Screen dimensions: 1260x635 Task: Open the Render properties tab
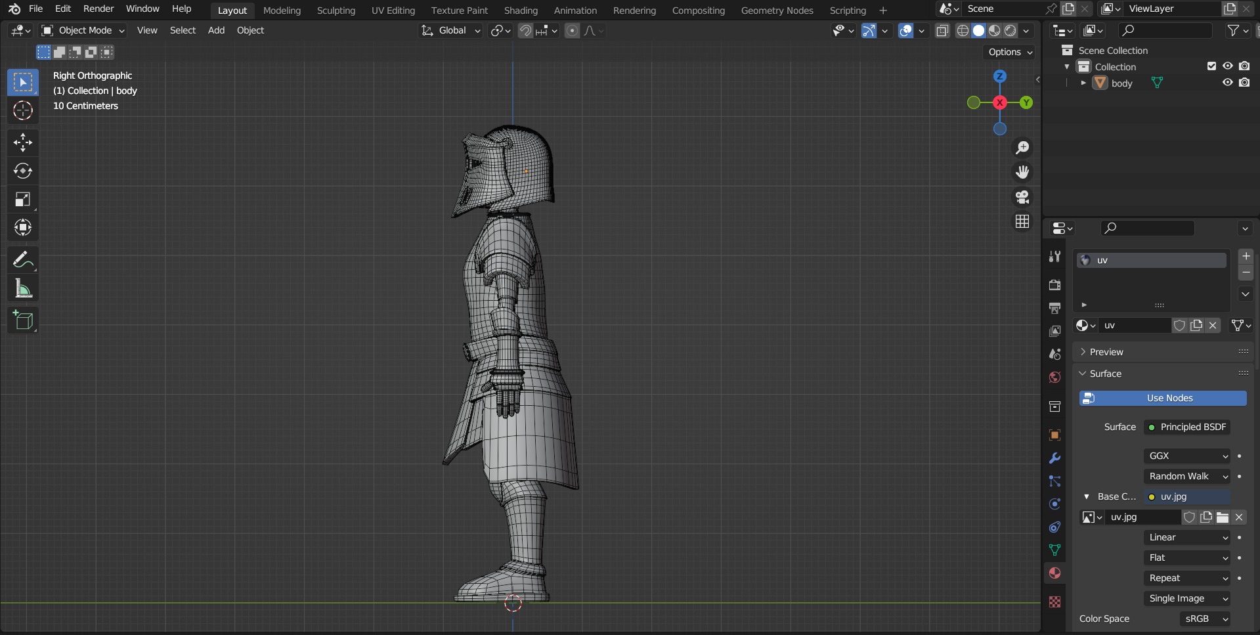(x=1055, y=285)
